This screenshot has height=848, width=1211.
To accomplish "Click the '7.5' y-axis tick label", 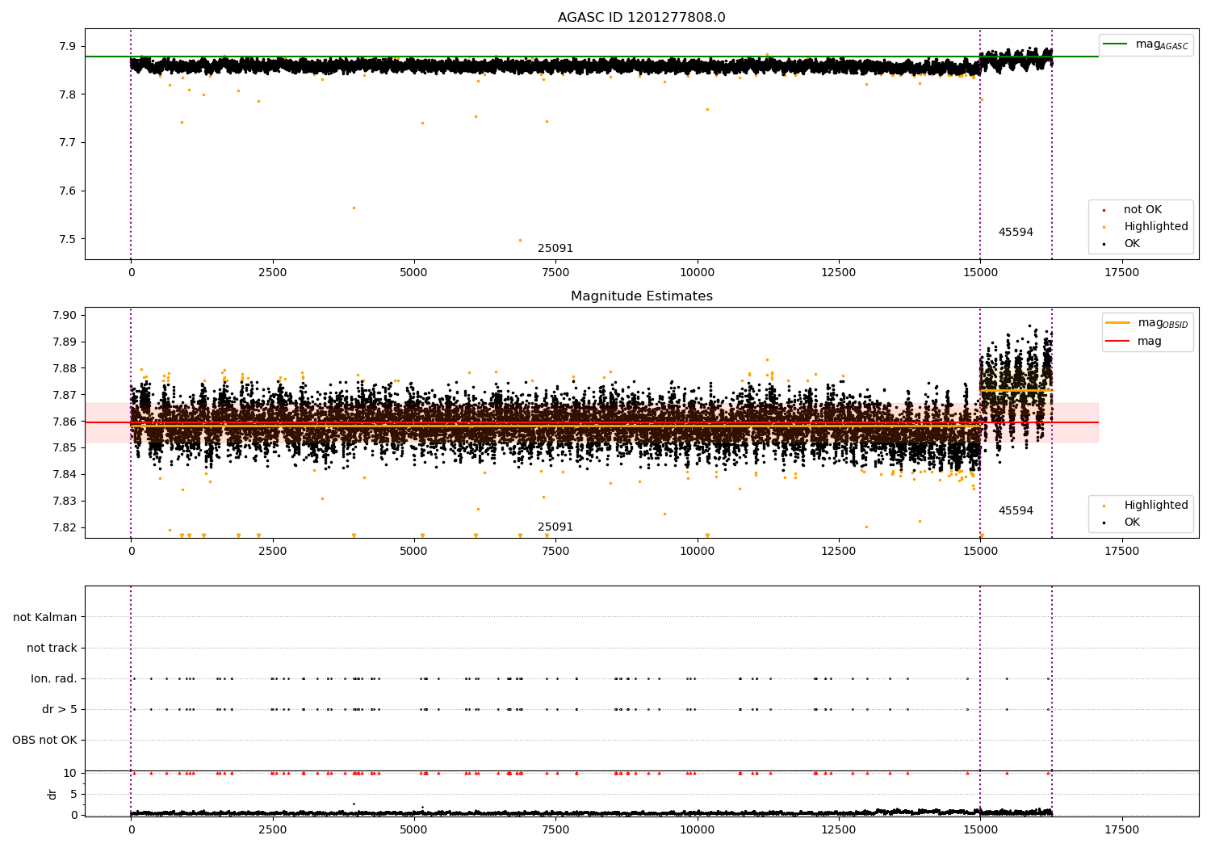I will pyautogui.click(x=67, y=240).
